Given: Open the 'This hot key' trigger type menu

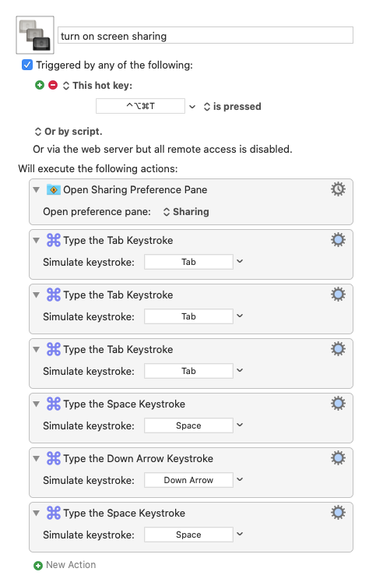Looking at the screenshot, I should (98, 86).
